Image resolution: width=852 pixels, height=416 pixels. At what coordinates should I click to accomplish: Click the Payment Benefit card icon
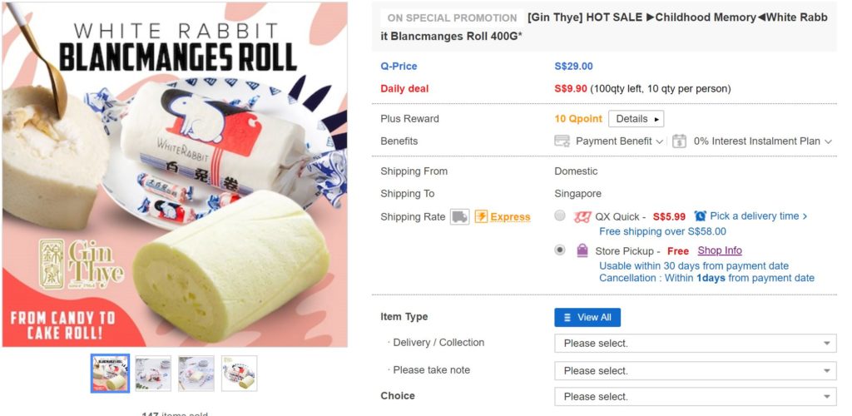pyautogui.click(x=562, y=141)
